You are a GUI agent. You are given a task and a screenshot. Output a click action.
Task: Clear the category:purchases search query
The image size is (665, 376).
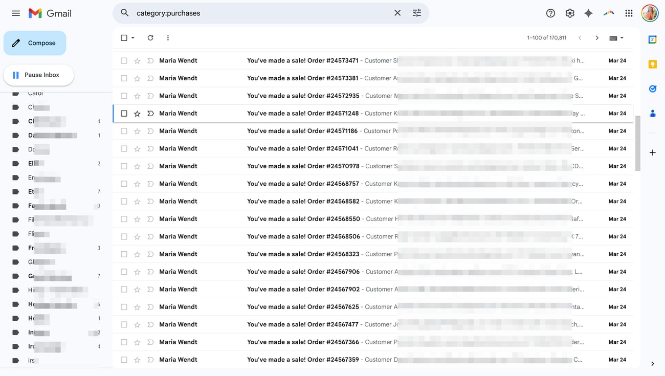pos(397,13)
